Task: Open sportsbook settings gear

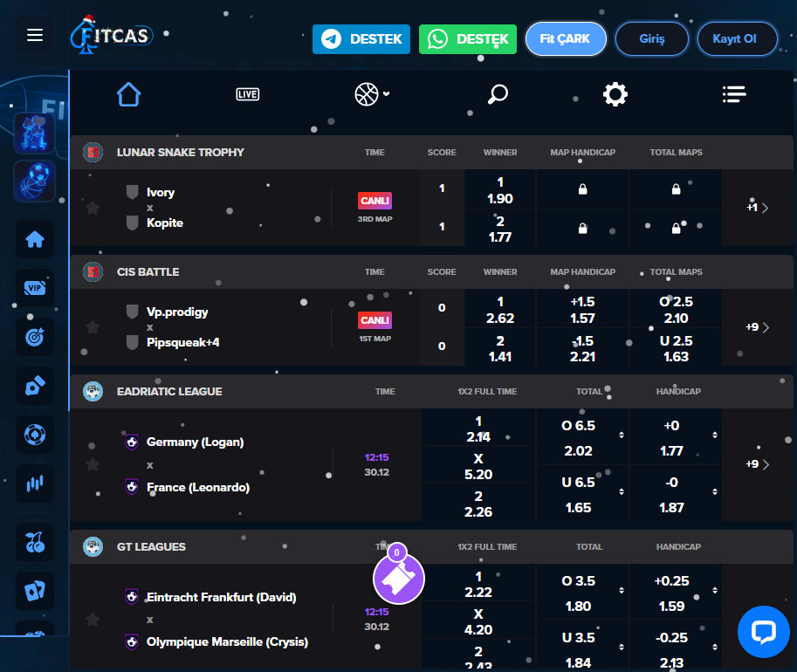Action: coord(615,94)
